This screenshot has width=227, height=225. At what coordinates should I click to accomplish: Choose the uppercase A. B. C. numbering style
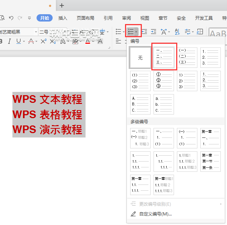point(140,104)
